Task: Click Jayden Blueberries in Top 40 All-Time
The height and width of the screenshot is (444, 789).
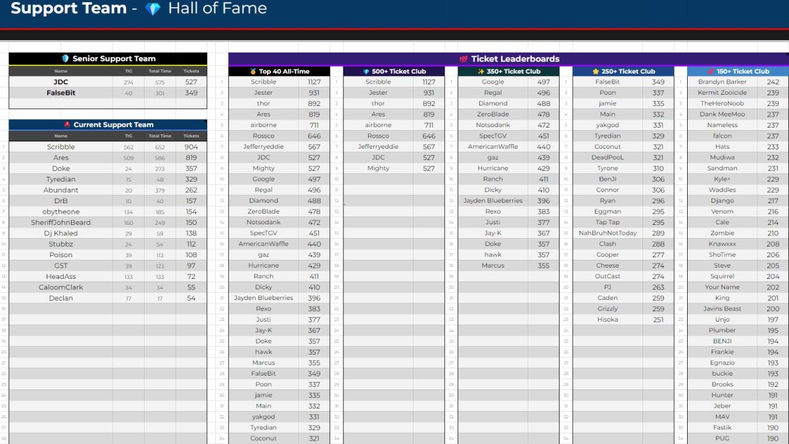Action: click(x=263, y=298)
